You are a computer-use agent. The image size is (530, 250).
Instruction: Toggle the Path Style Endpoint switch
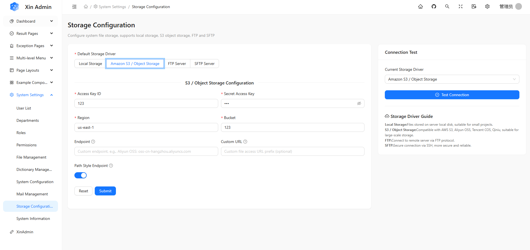pos(81,175)
